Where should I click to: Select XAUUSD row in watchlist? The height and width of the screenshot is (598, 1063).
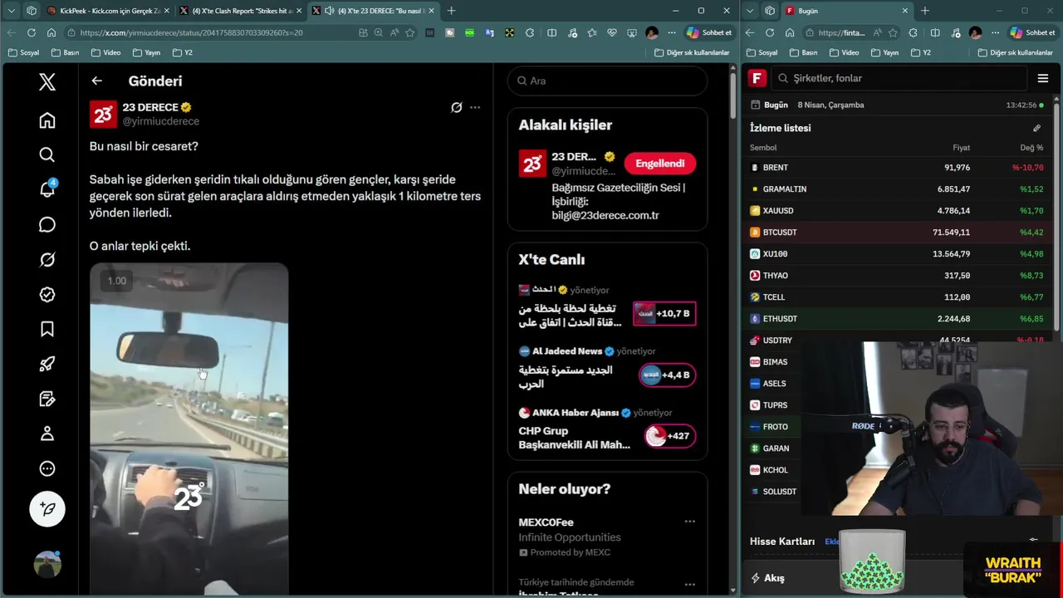coord(897,210)
